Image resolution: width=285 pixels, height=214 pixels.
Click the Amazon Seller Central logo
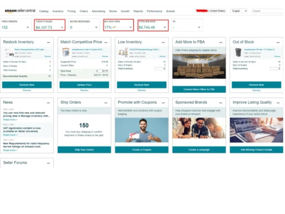click(x=20, y=11)
